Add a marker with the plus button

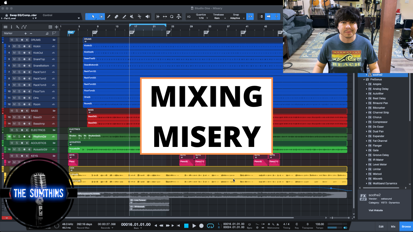click(x=25, y=33)
